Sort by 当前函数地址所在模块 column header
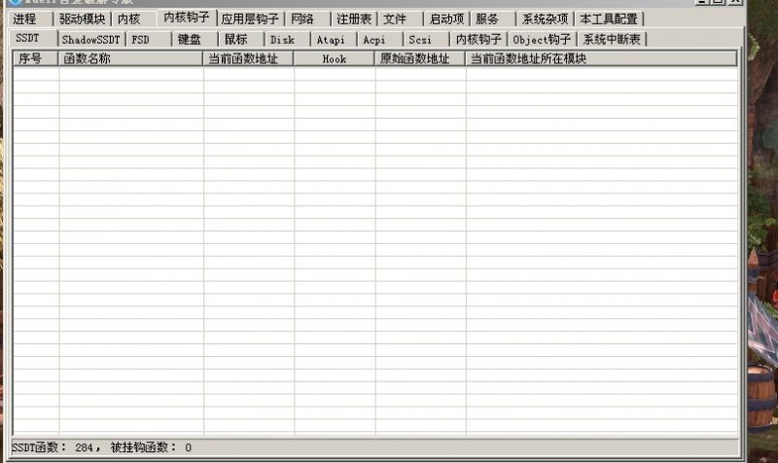778x463 pixels. pyautogui.click(x=601, y=58)
